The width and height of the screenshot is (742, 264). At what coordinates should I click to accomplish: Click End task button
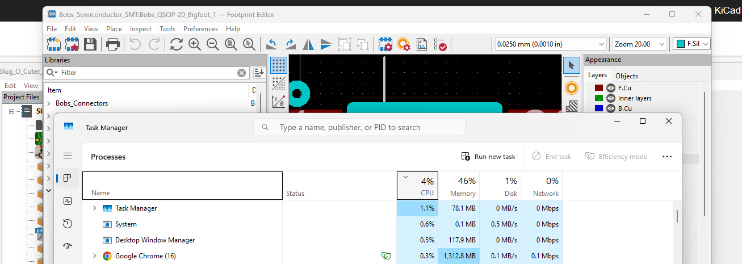click(x=551, y=157)
